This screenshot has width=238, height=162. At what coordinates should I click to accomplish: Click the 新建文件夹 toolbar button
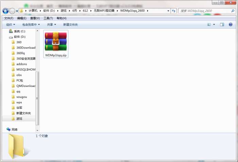tap(70, 24)
